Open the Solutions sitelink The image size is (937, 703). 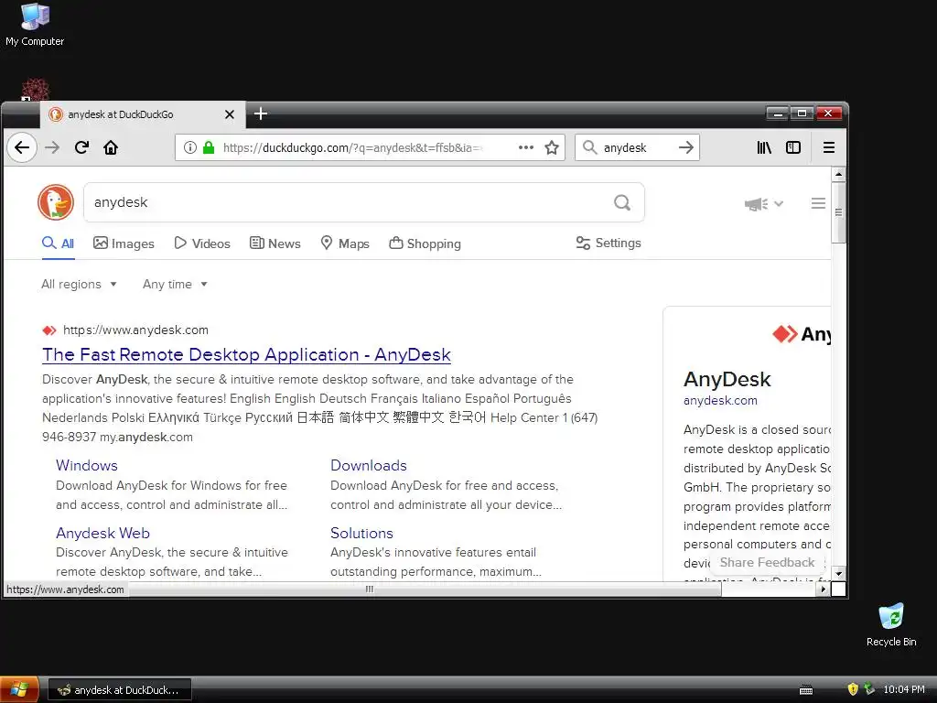click(x=361, y=533)
